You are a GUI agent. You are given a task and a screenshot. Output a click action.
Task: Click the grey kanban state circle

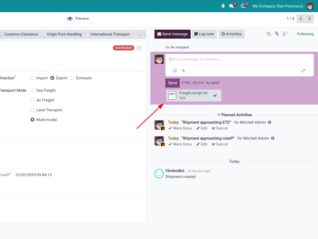coord(139,48)
